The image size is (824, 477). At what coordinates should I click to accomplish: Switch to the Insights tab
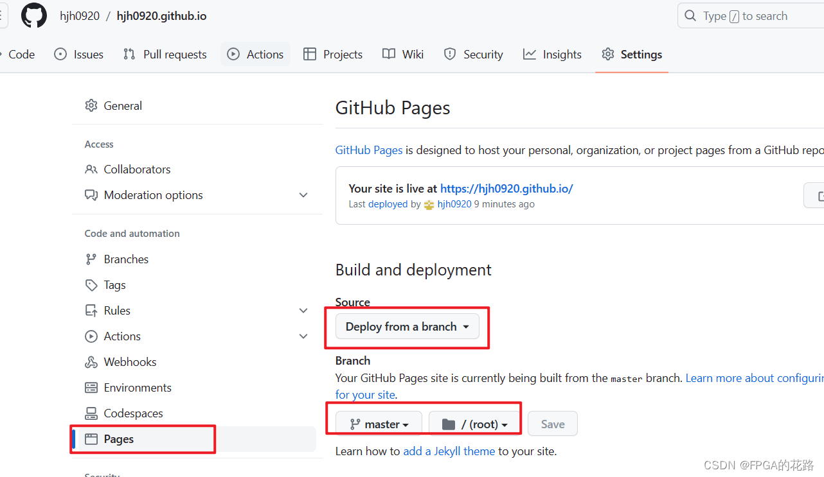pos(553,55)
